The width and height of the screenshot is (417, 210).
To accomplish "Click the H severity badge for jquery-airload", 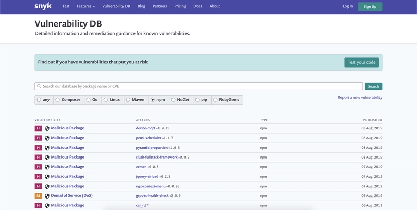I will point(38,177).
